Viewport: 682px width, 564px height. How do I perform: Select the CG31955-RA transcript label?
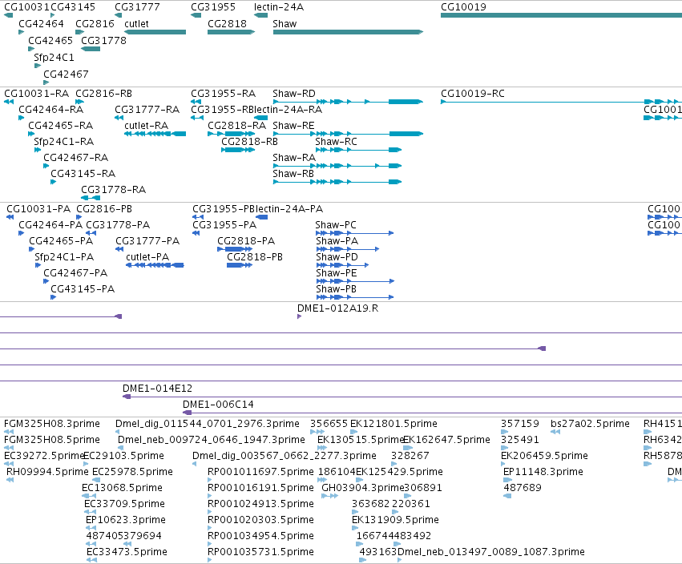223,94
